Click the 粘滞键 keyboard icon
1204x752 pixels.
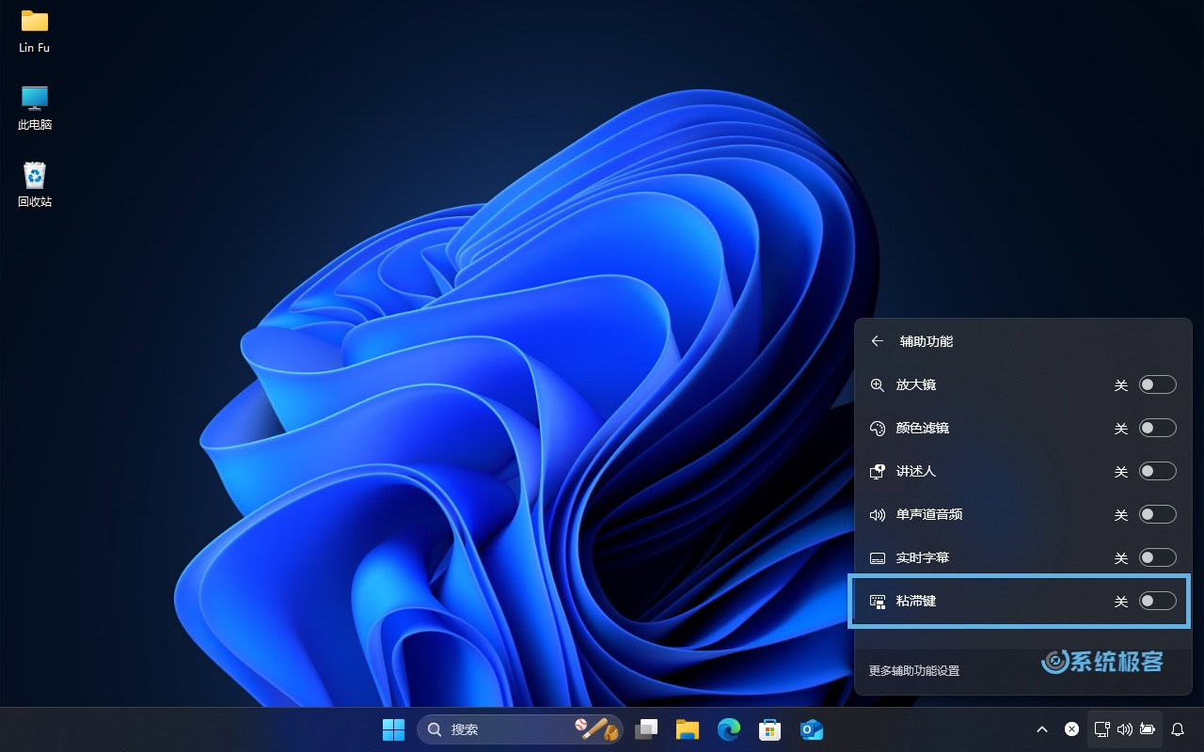coord(878,601)
